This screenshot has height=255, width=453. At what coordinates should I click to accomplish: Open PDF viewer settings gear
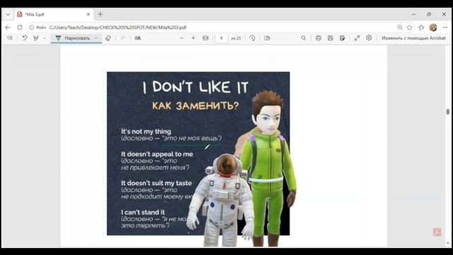pyautogui.click(x=369, y=38)
